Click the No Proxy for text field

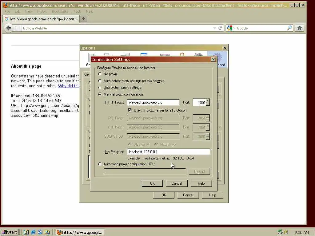coord(168,152)
